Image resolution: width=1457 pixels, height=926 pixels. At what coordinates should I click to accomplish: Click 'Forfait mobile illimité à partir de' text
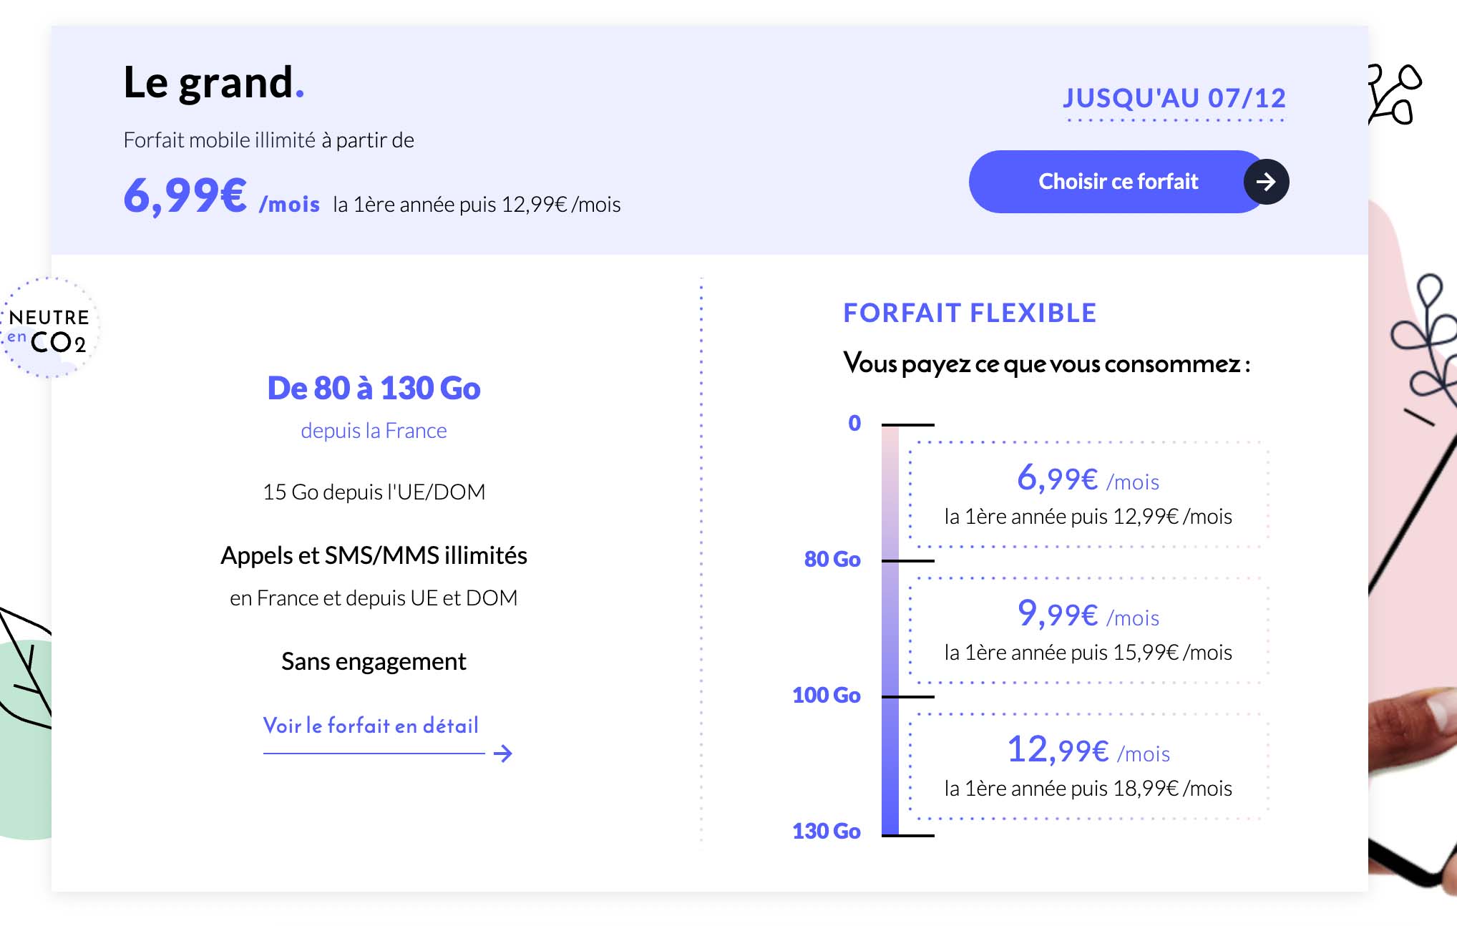(268, 140)
